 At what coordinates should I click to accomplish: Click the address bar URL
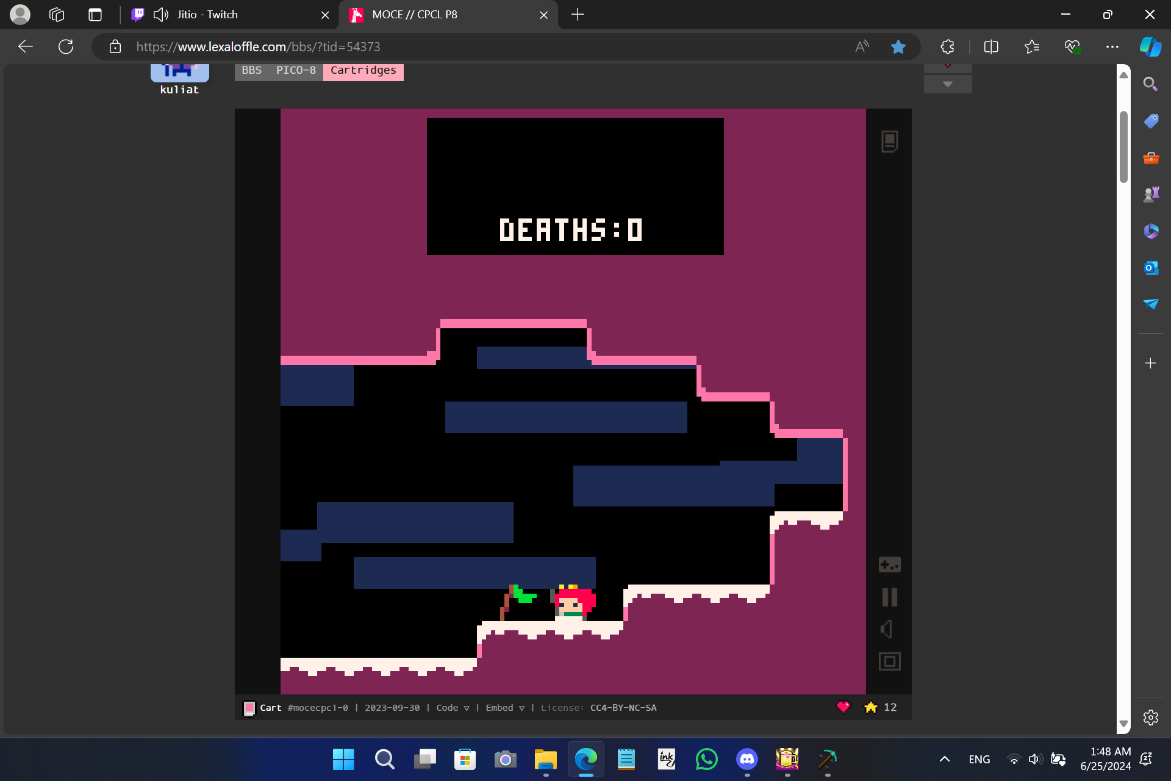[258, 46]
